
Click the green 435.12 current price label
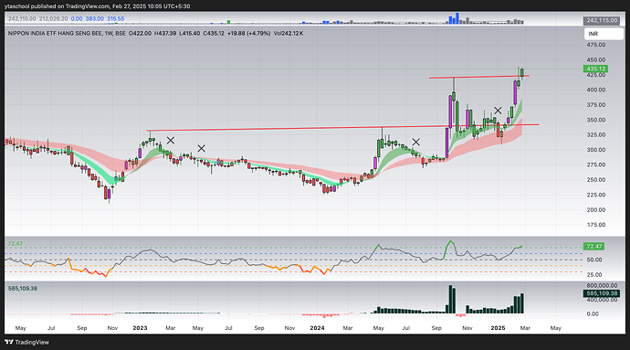coord(595,69)
